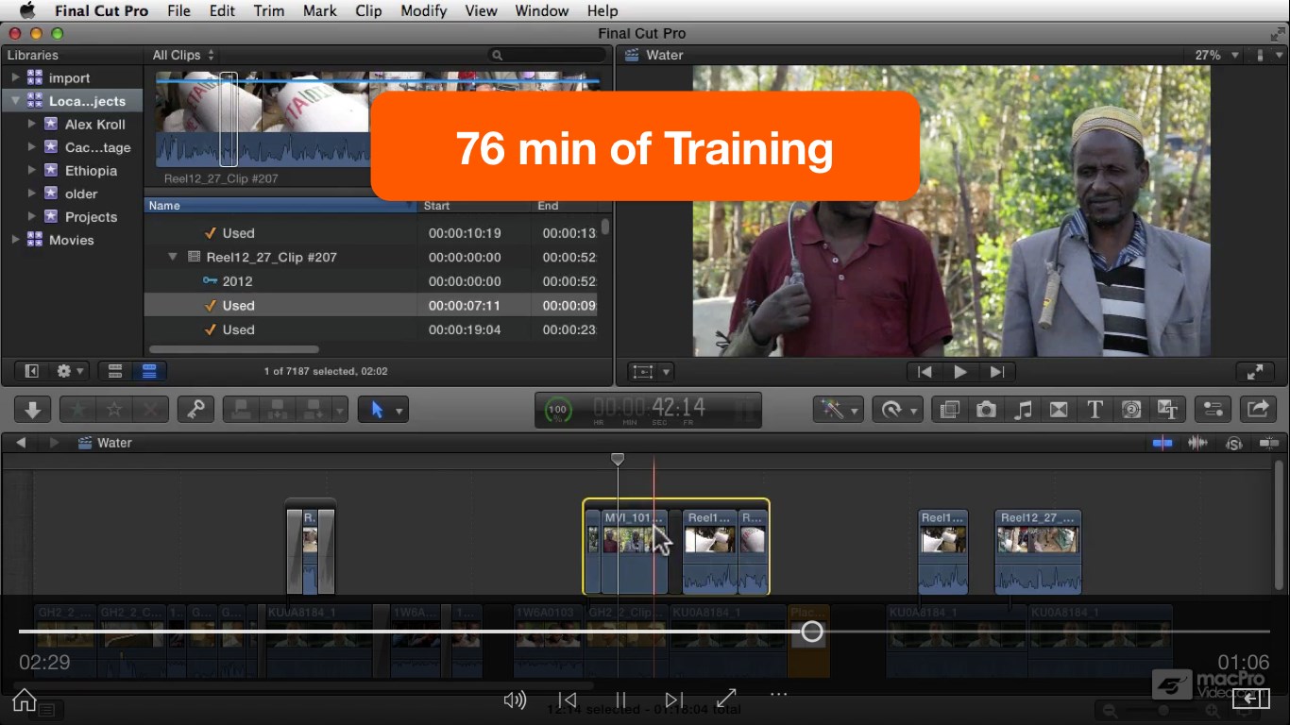The image size is (1290, 725).
Task: Click the video progress slider handle
Action: click(x=812, y=632)
